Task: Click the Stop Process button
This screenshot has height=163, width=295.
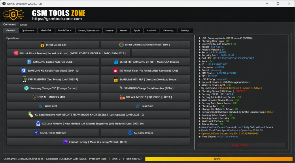Action: click(x=242, y=145)
